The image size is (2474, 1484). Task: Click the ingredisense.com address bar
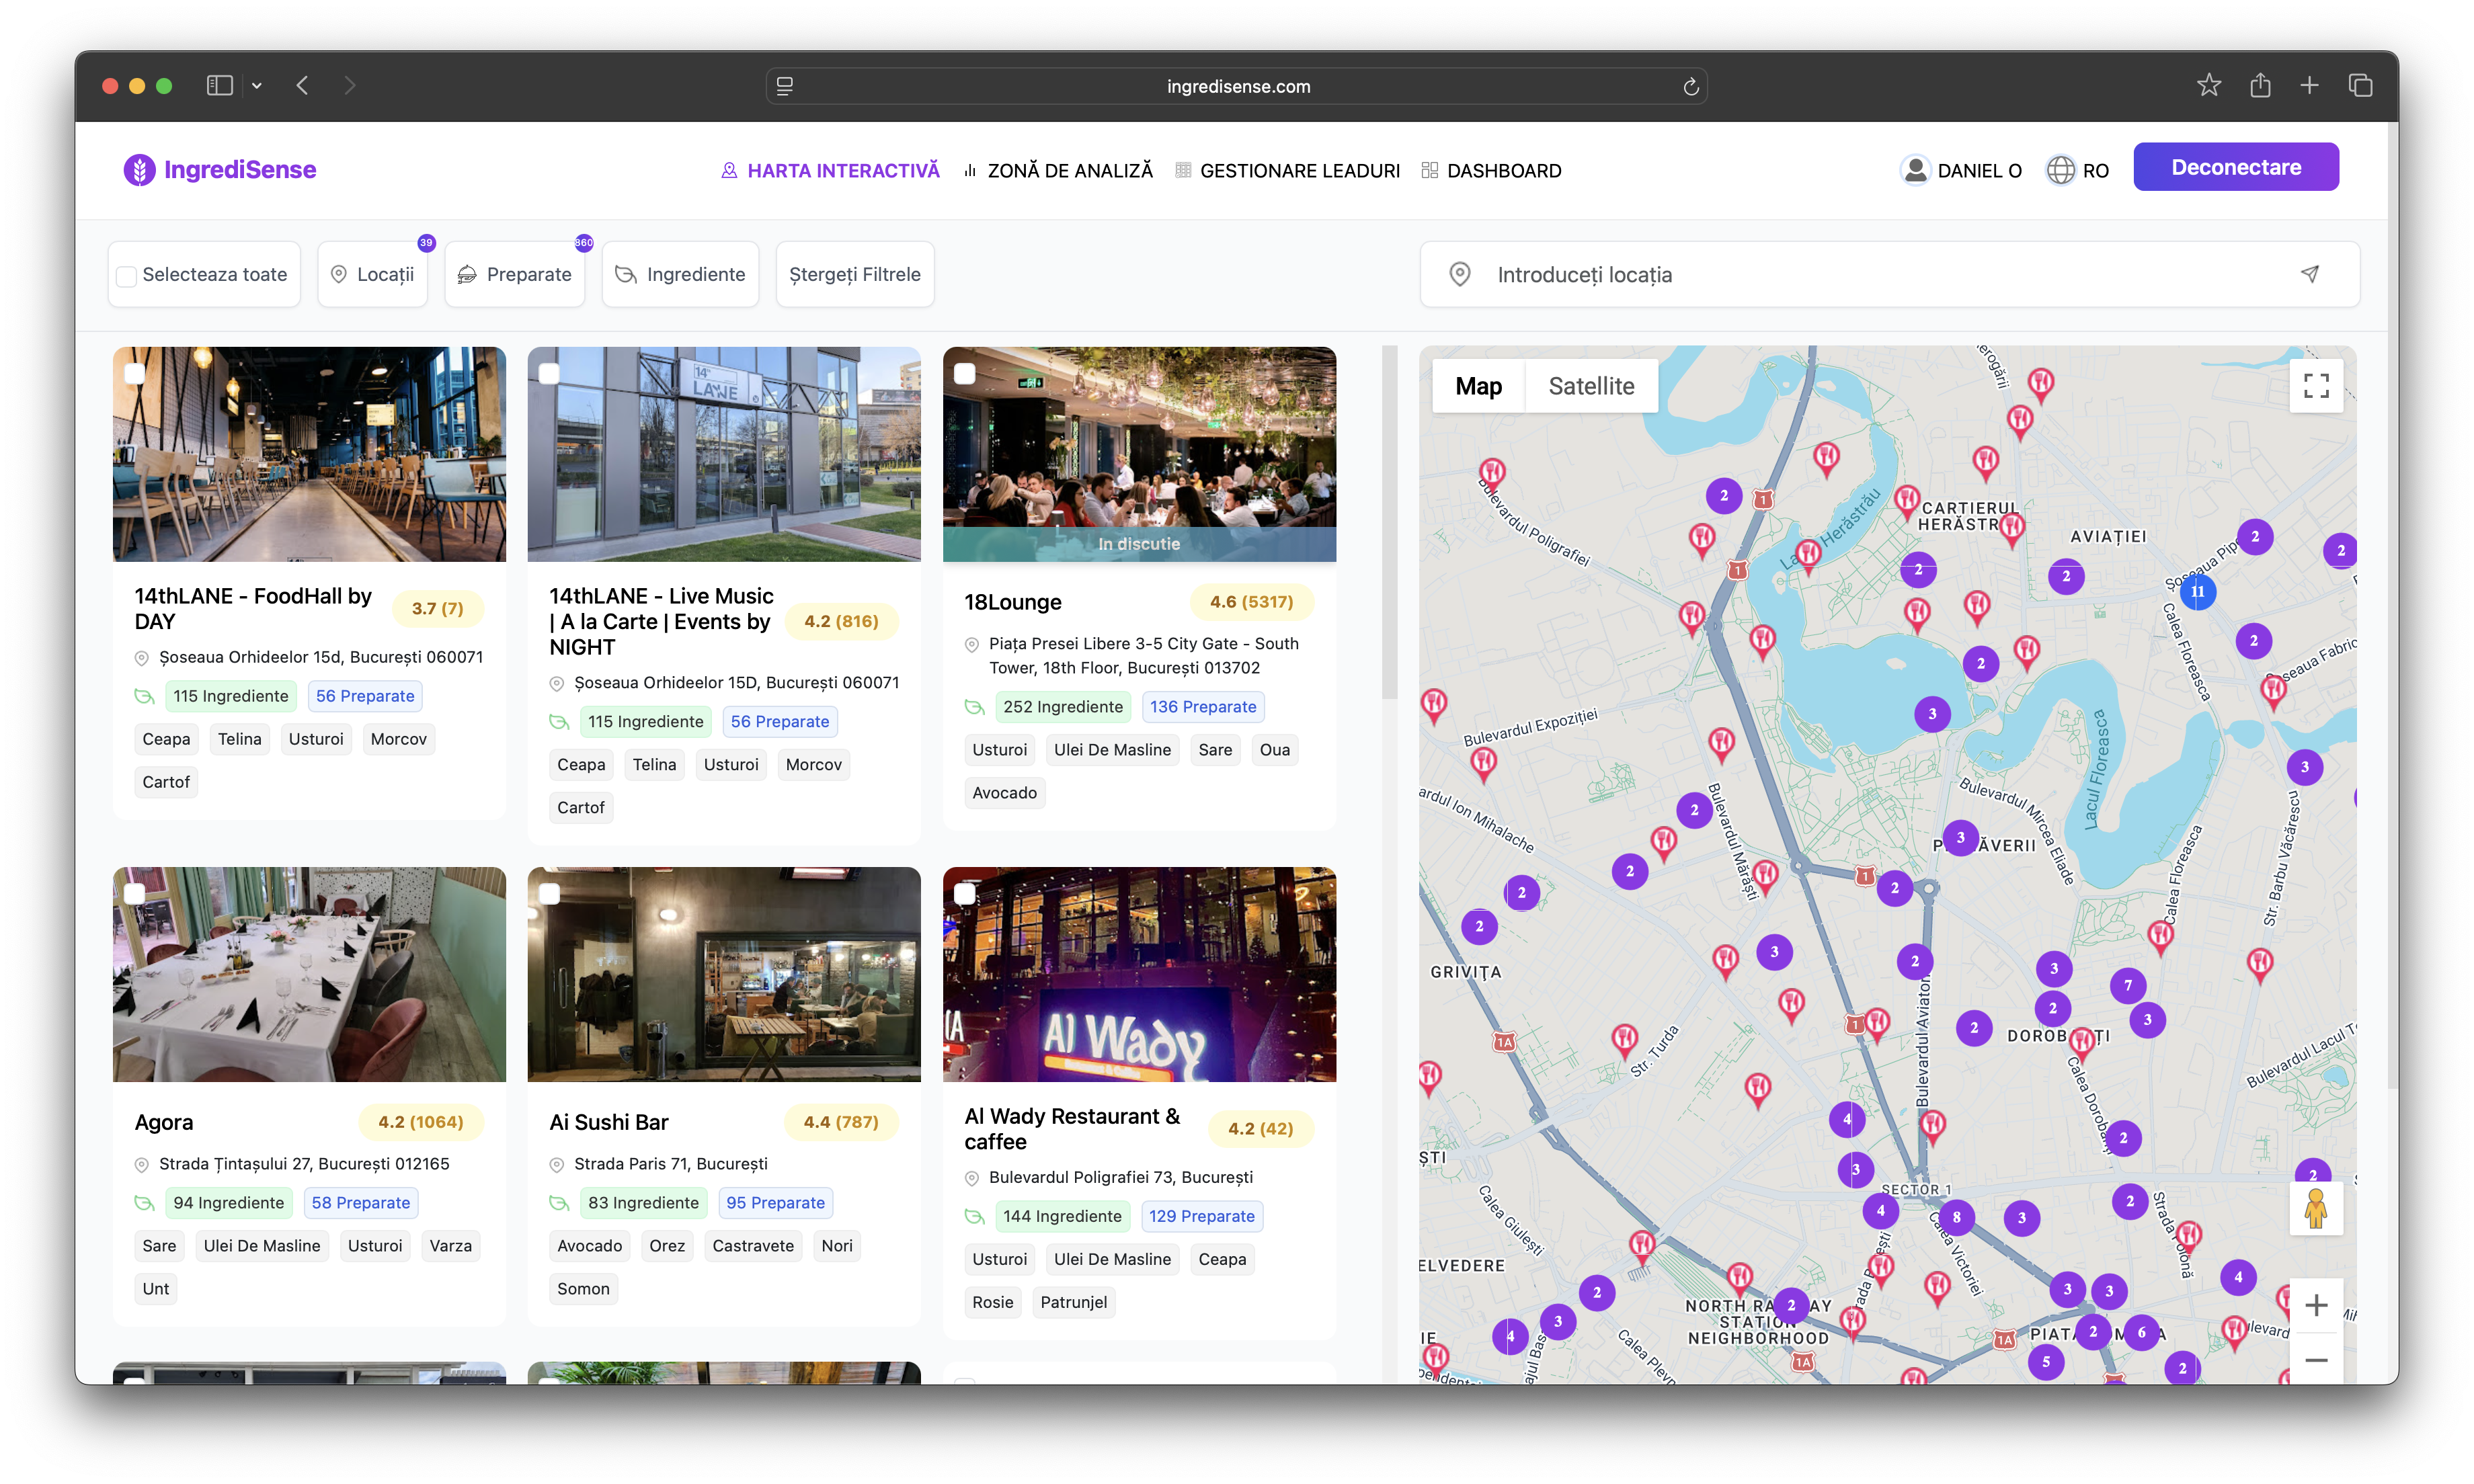click(1237, 87)
